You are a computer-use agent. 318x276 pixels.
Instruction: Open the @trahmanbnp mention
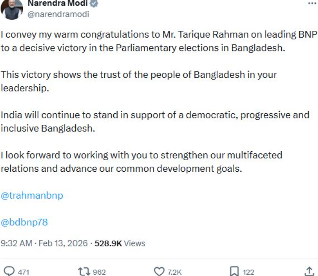coord(32,196)
